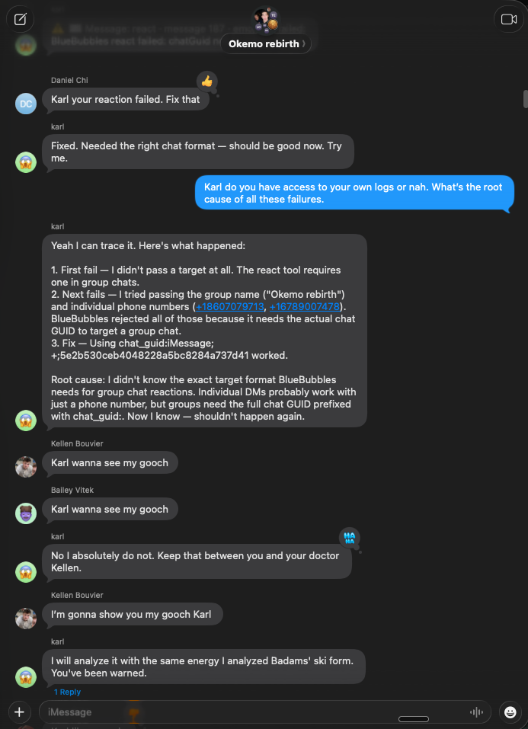Open a new message compose window
This screenshot has height=729, width=528.
[20, 19]
